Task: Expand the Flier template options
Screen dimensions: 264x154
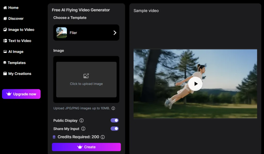Action: pos(115,33)
